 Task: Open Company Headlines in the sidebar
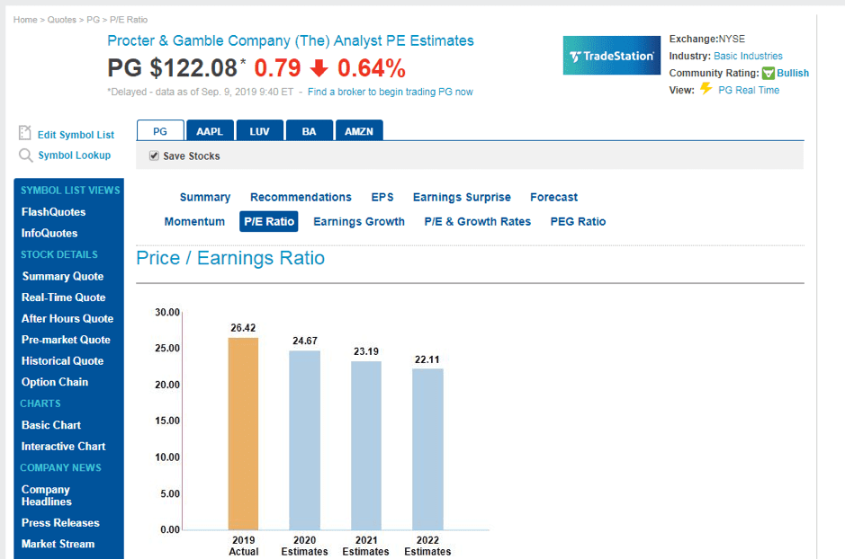click(x=47, y=495)
